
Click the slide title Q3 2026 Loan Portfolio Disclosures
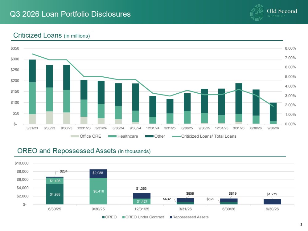coord(70,14)
